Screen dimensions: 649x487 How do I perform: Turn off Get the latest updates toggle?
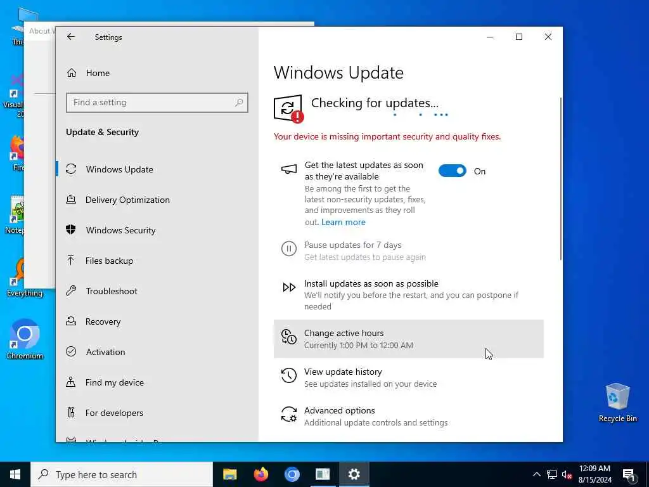[453, 171]
